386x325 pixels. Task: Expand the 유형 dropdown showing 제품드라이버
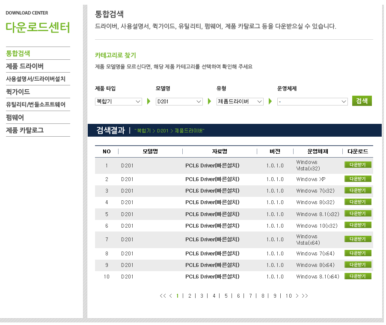pyautogui.click(x=240, y=102)
